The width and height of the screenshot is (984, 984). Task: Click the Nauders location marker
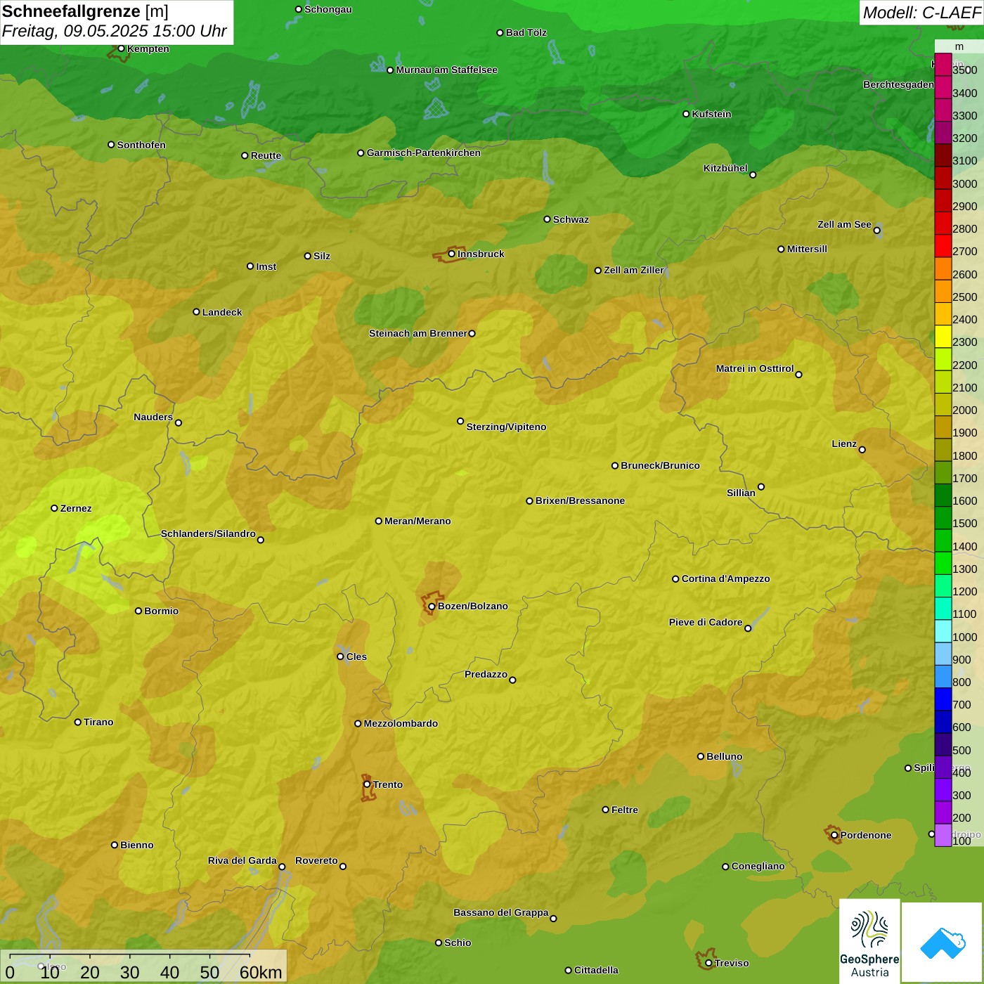tap(179, 422)
